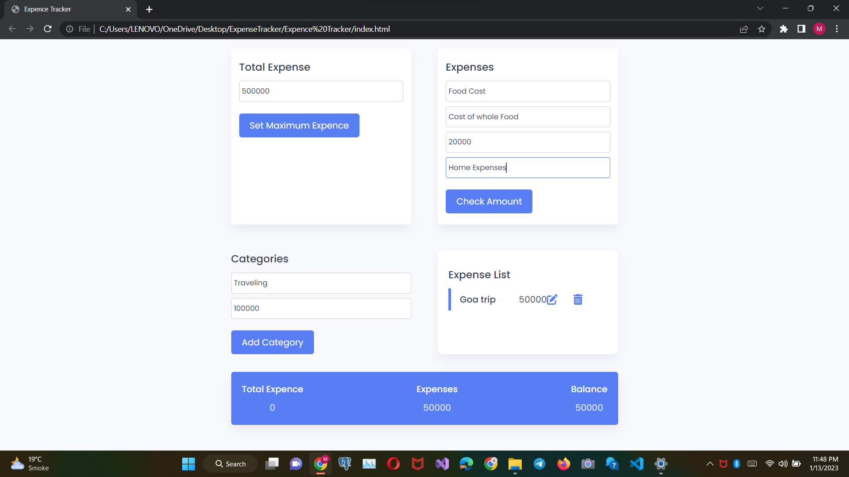Screen dimensions: 849x477
Task: Close the Expence Tracker tab
Action: tap(128, 9)
